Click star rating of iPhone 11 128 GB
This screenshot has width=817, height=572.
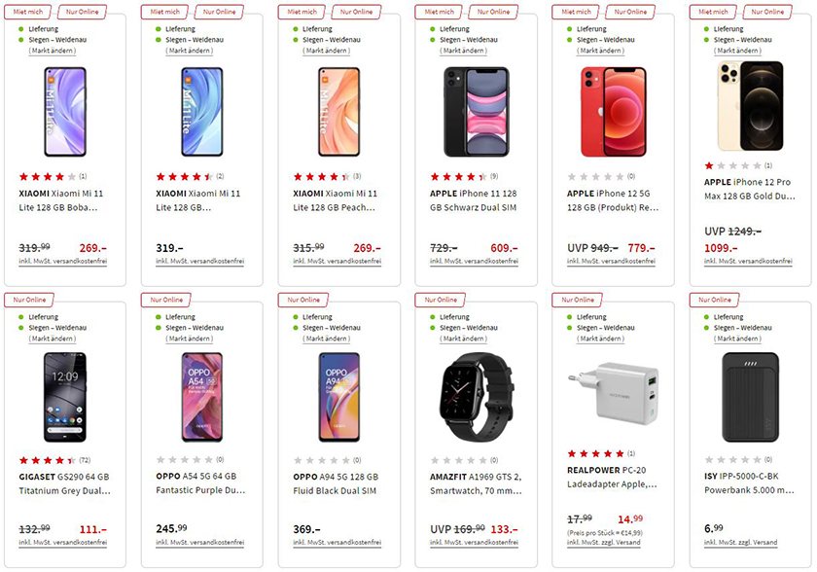[458, 177]
